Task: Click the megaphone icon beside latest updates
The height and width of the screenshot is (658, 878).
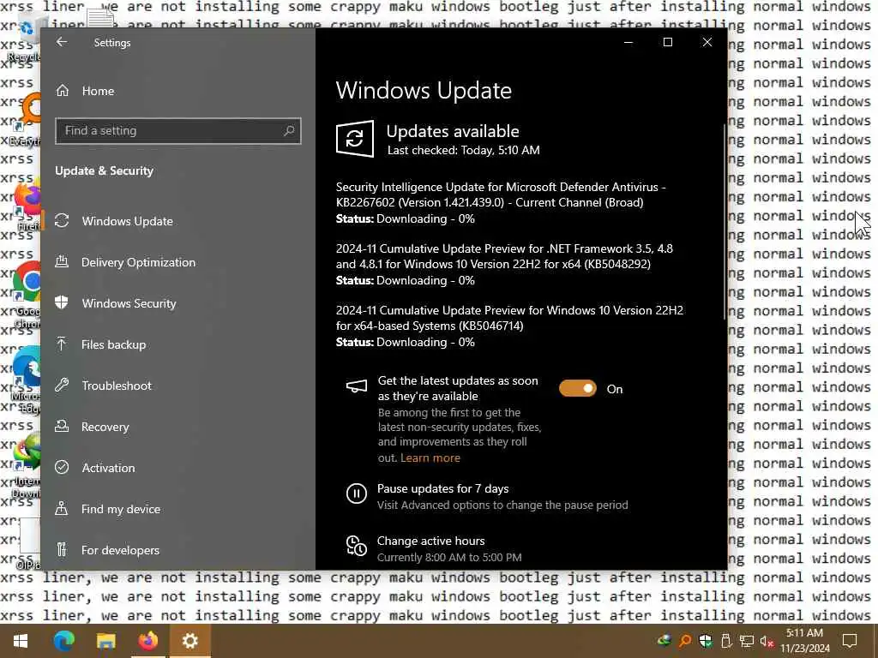Action: [357, 386]
